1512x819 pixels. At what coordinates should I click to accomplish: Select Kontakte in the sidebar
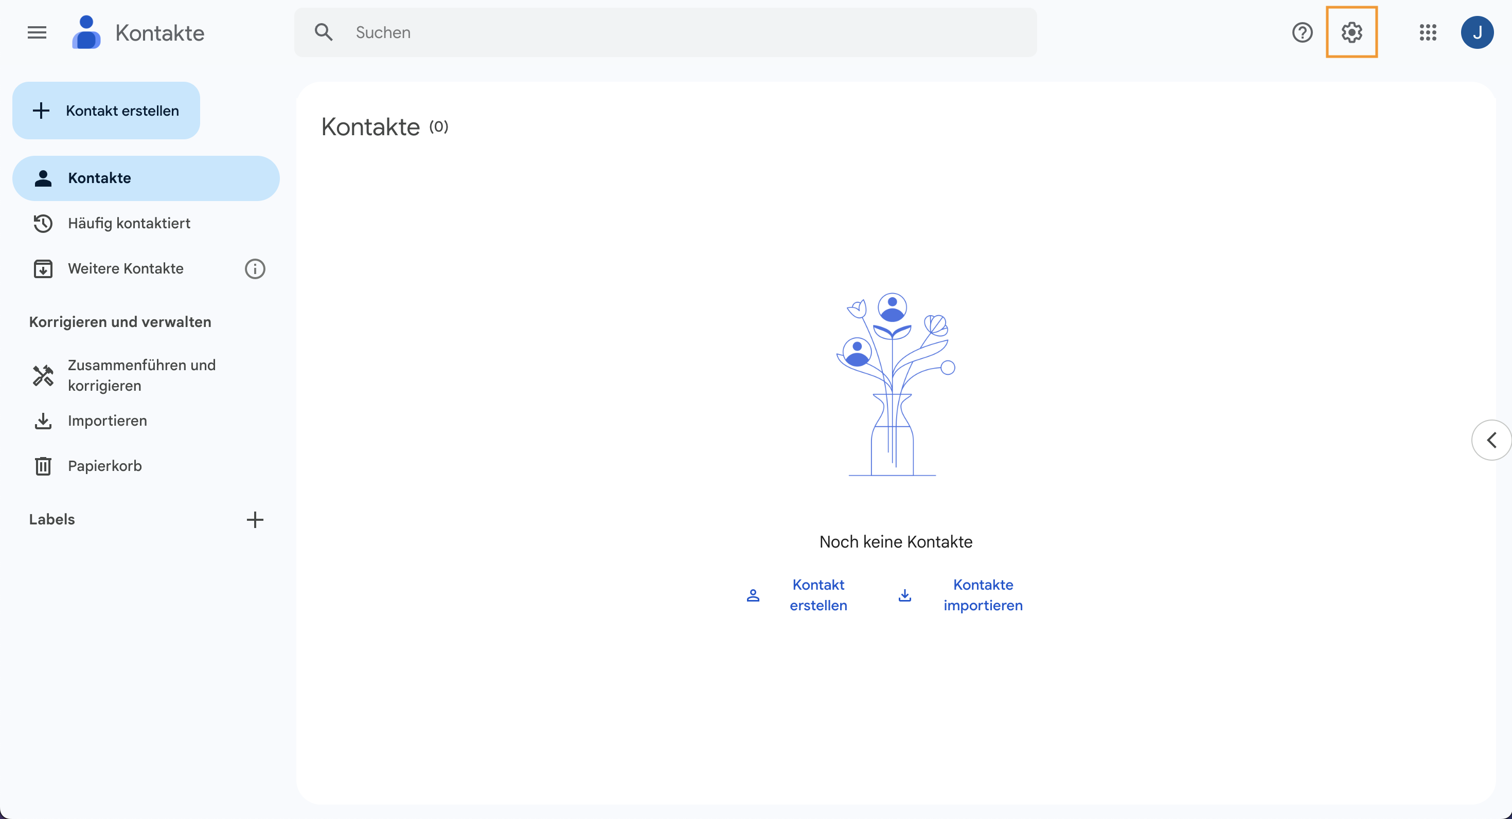146,178
